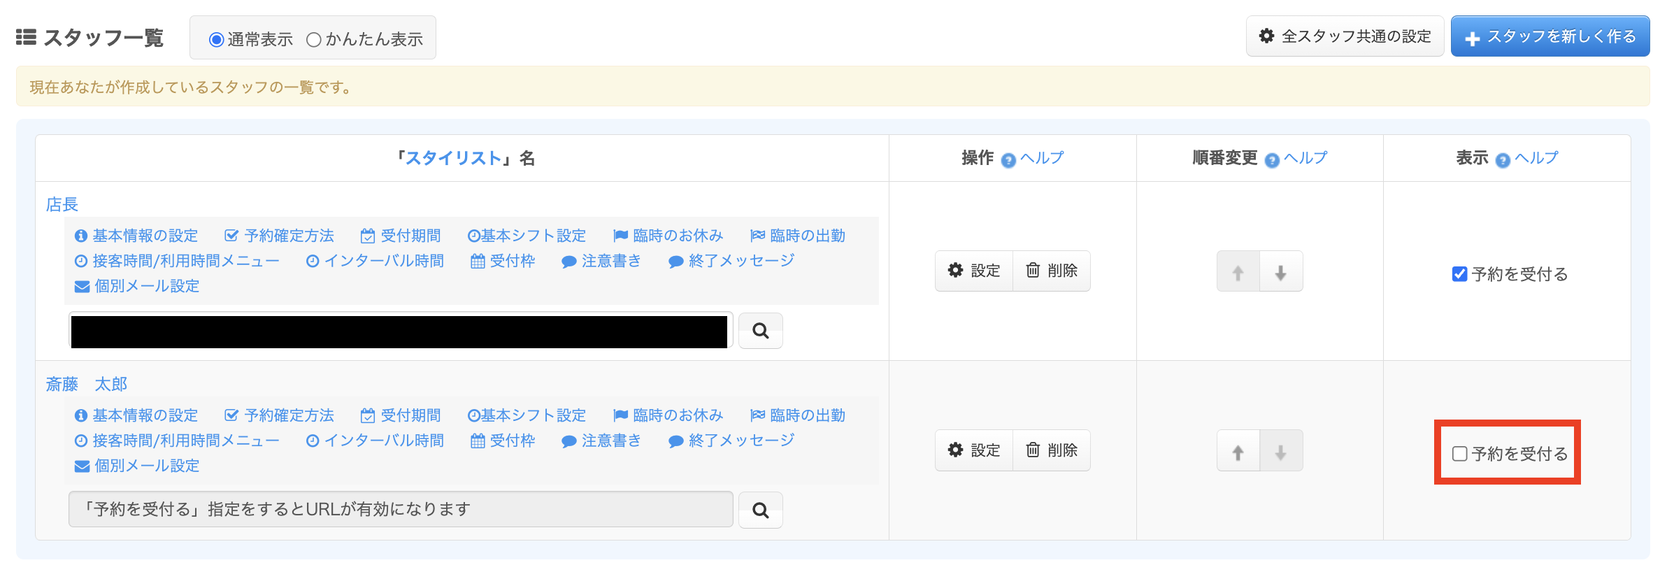1660x565 pixels.
Task: Enable 予約を受付る for 斎藤 太郎
Action: click(x=1459, y=454)
